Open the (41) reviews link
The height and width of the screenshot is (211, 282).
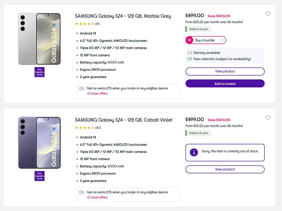[97, 24]
